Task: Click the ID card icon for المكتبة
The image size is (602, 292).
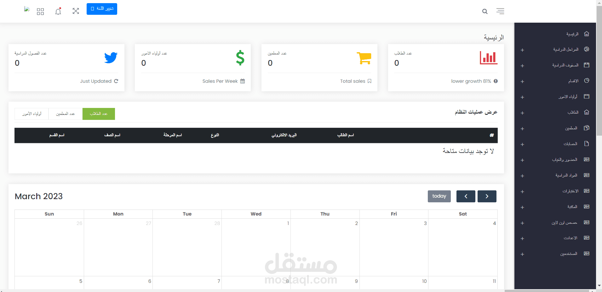Action: click(587, 206)
